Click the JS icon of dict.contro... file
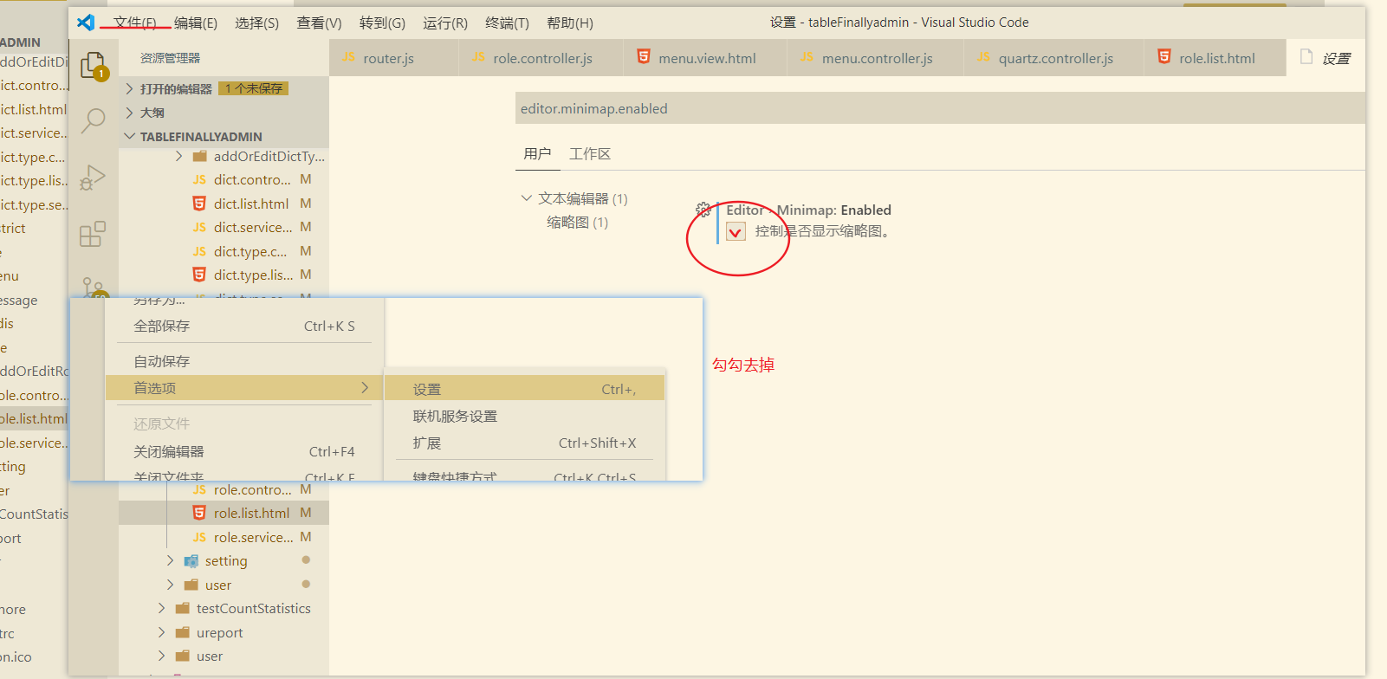 199,180
